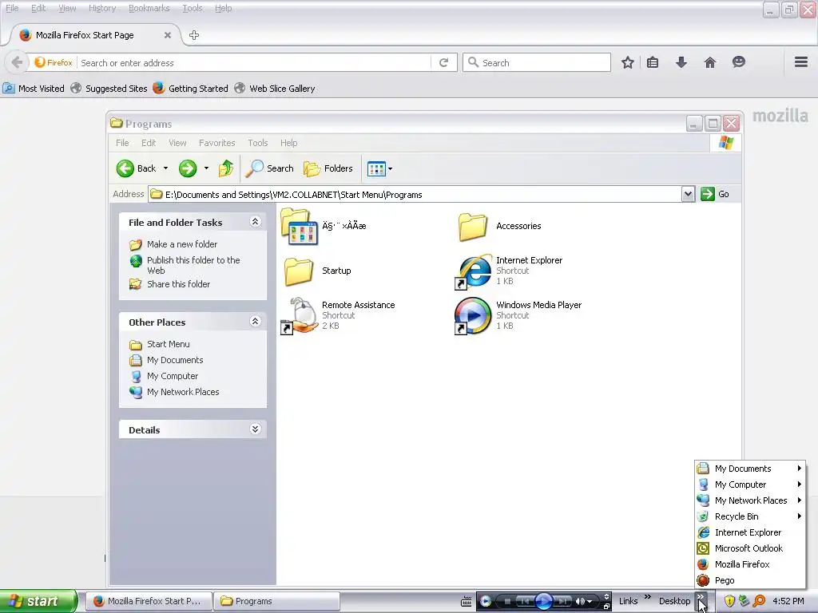Go up one folder level
This screenshot has width=818, height=613.
[226, 168]
